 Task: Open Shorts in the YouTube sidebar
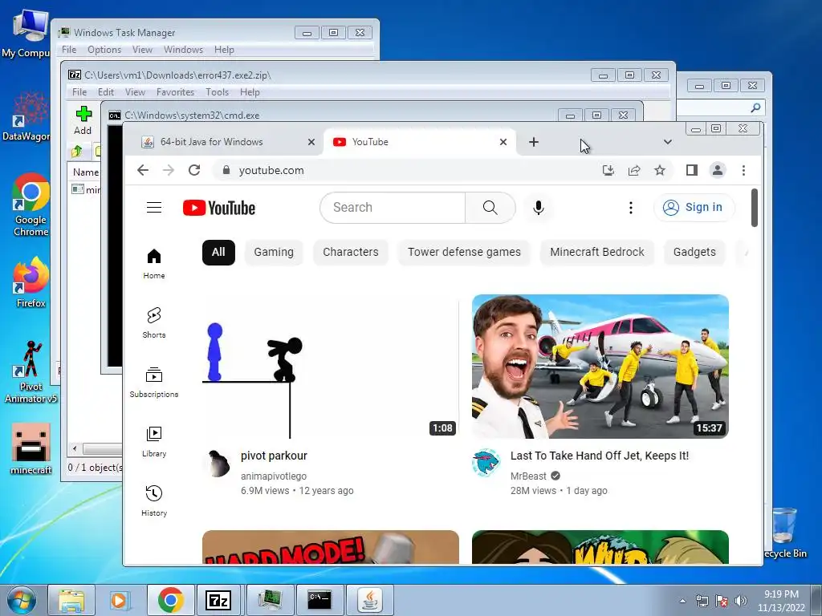point(153,322)
